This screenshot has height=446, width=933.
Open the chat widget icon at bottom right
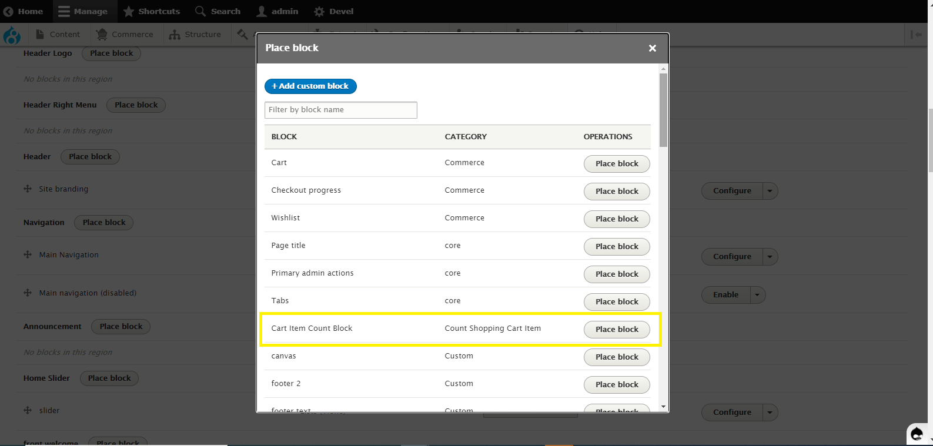click(917, 434)
